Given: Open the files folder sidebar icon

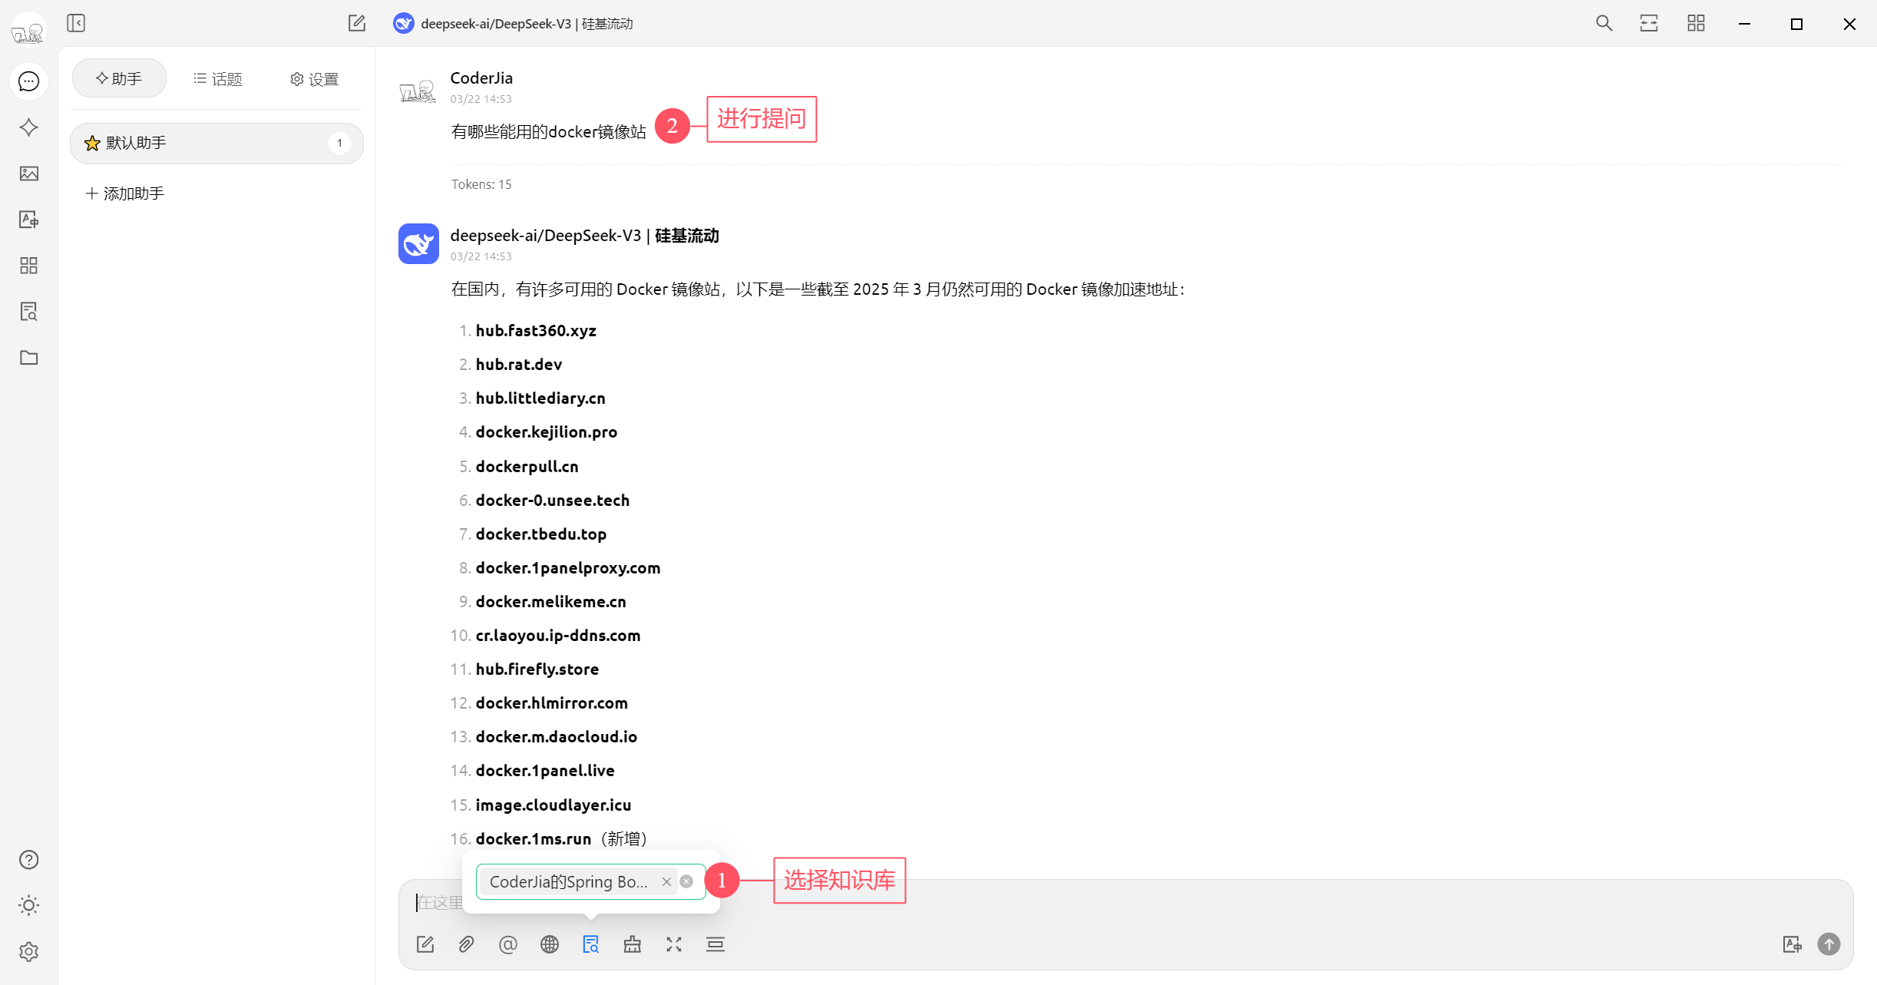Looking at the screenshot, I should click(x=28, y=358).
